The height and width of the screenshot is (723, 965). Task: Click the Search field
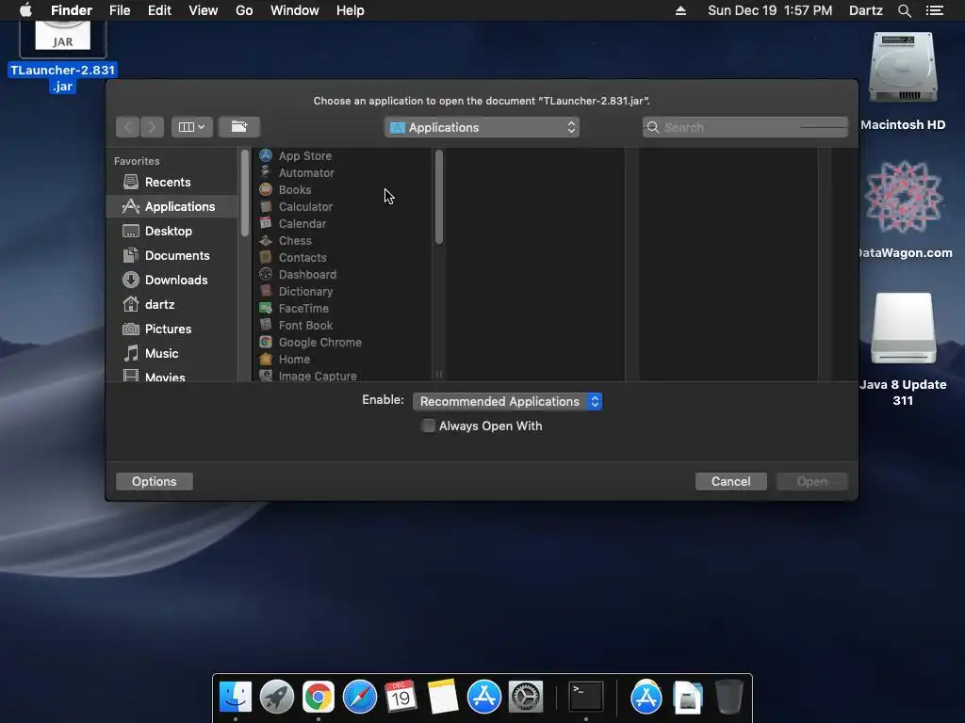coord(745,127)
